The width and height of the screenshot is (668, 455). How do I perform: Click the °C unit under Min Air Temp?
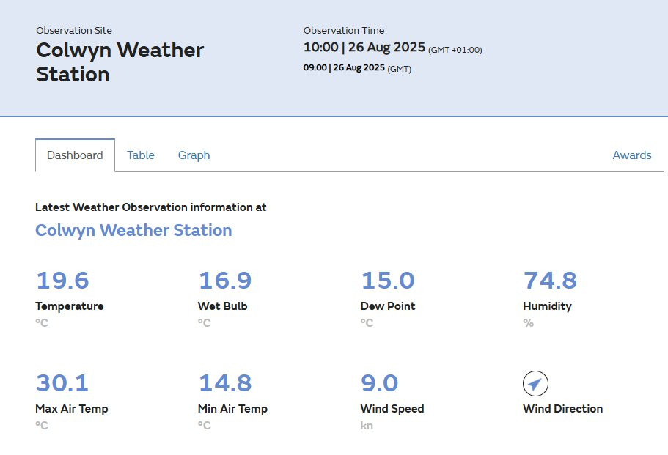coord(204,426)
